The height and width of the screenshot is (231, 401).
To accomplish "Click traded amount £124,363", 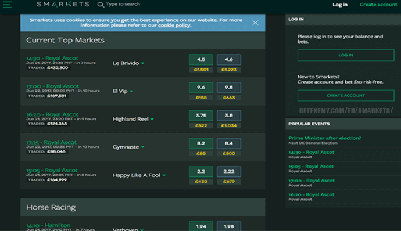I will 57,124.
